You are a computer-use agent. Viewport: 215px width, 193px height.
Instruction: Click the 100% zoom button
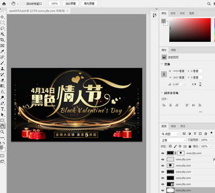(54, 4)
